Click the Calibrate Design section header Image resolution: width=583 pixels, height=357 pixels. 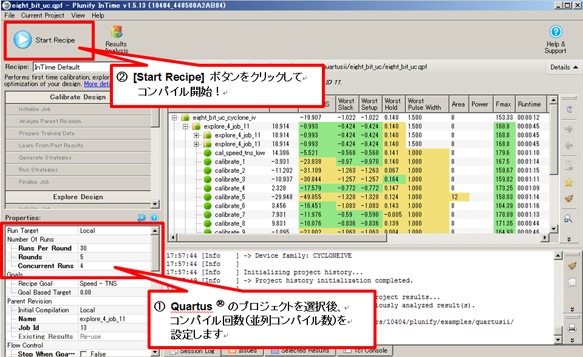pyautogui.click(x=78, y=97)
